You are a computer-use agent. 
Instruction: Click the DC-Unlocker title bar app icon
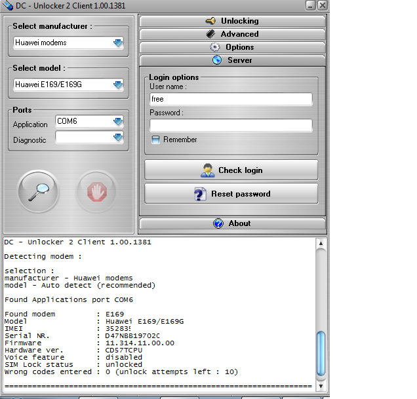pos(7,5)
